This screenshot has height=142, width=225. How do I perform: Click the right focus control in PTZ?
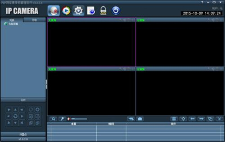tap(37, 123)
